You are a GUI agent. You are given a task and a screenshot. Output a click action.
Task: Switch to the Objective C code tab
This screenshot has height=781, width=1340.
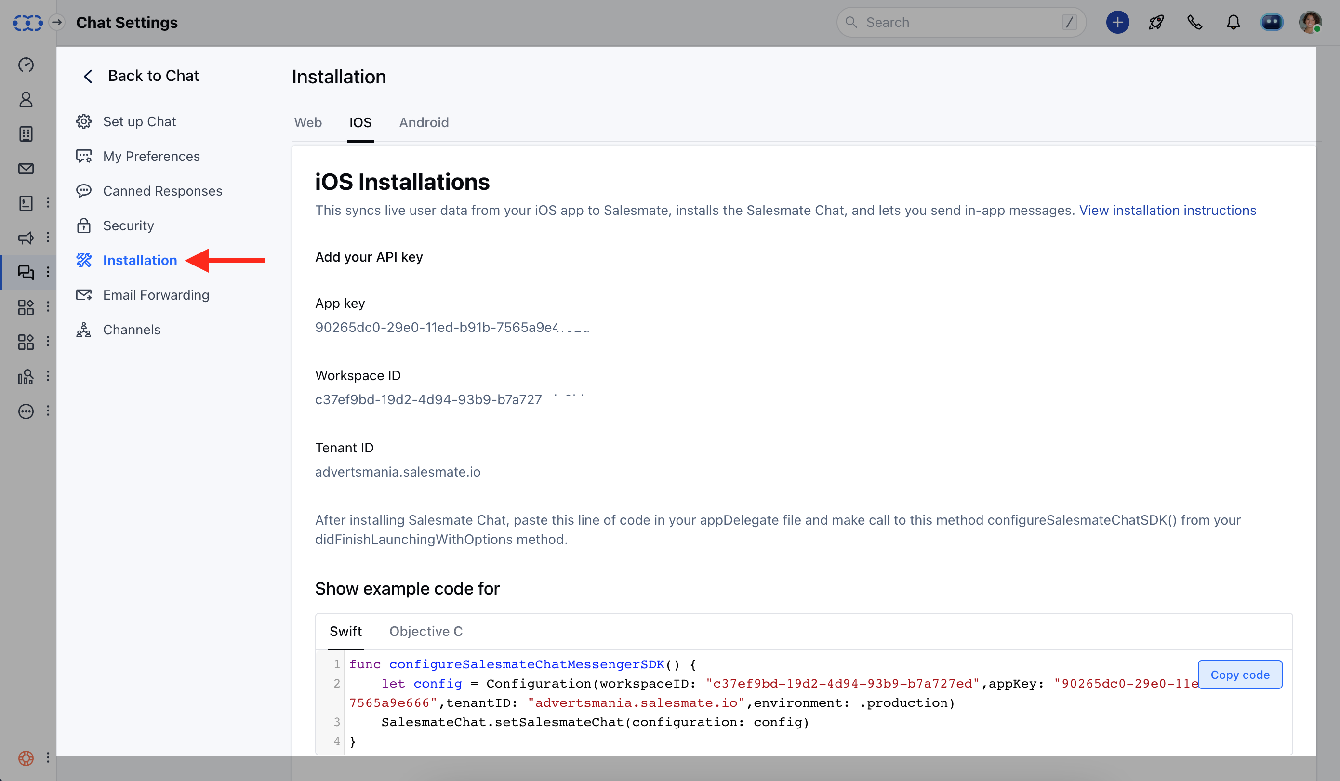(425, 631)
